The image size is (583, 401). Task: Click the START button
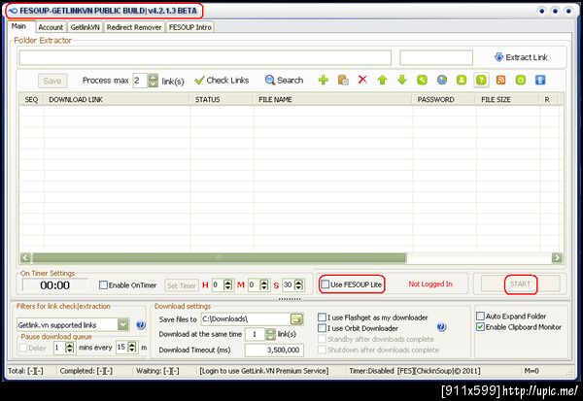(x=520, y=284)
